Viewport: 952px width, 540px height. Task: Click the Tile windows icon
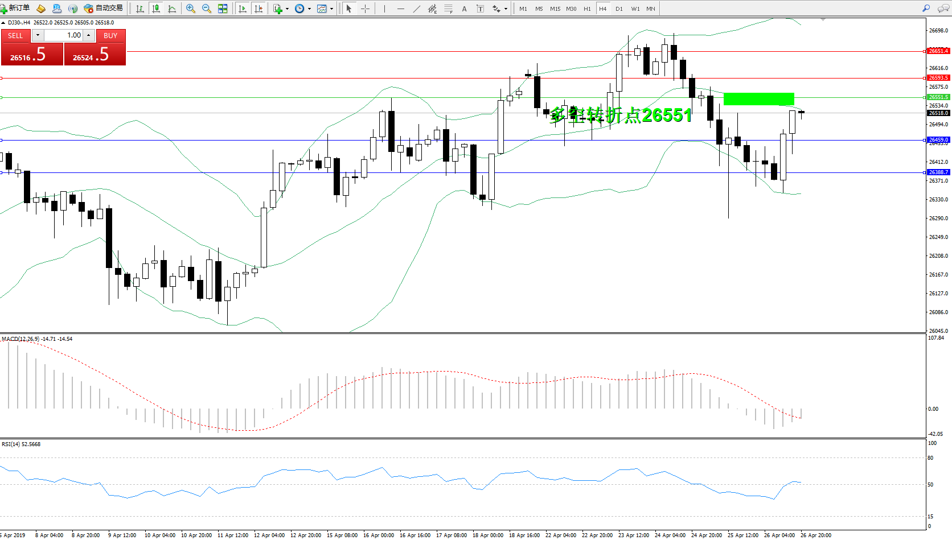tap(223, 9)
